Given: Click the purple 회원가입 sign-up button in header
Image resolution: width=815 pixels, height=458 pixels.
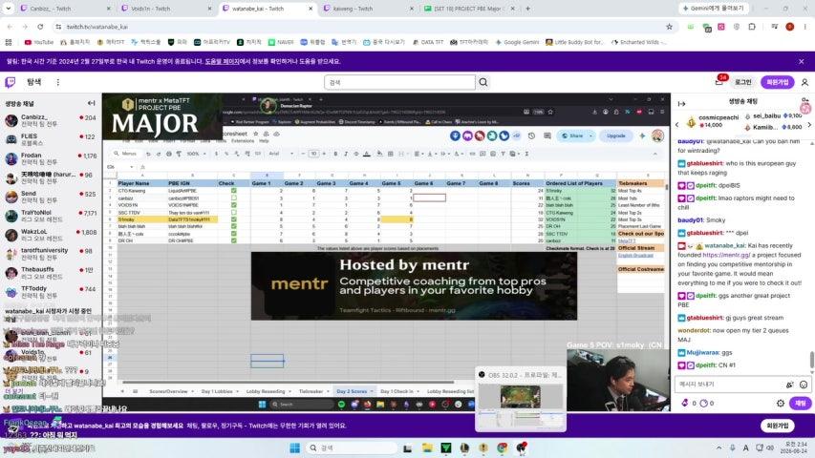Looking at the screenshot, I should (778, 82).
